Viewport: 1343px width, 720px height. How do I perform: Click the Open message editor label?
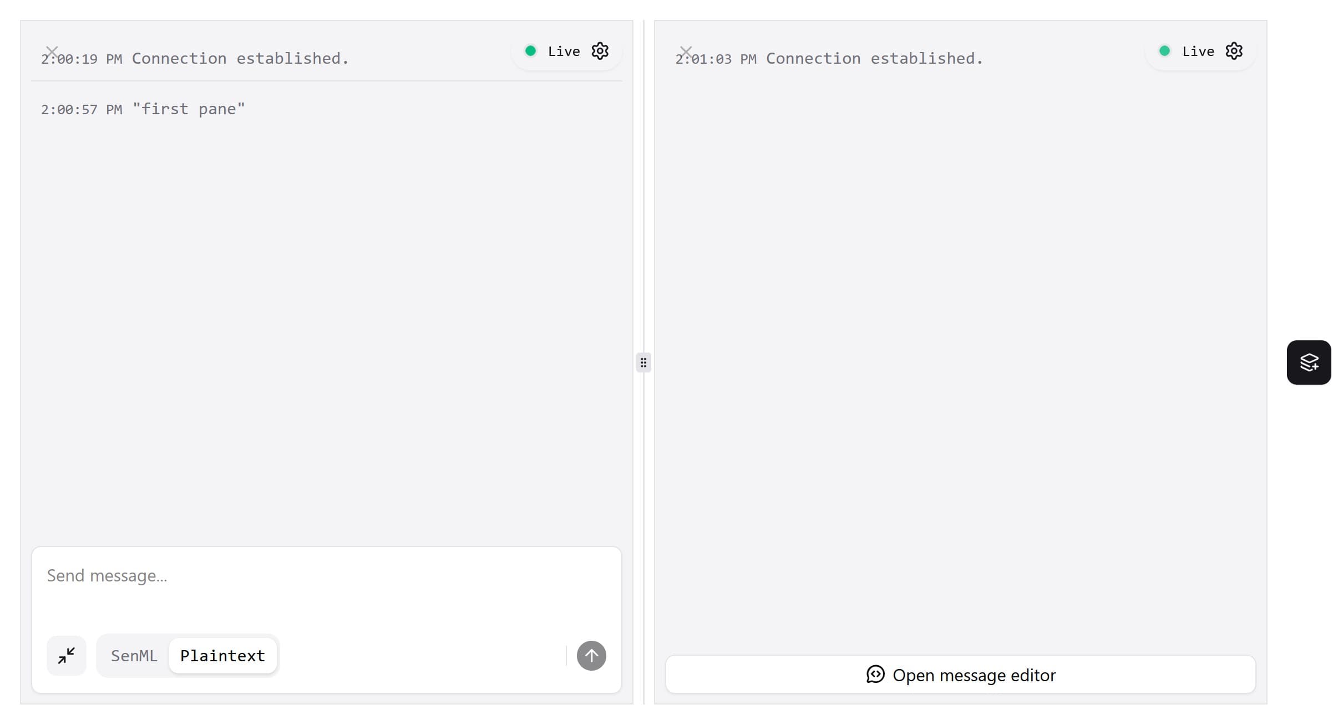(974, 675)
